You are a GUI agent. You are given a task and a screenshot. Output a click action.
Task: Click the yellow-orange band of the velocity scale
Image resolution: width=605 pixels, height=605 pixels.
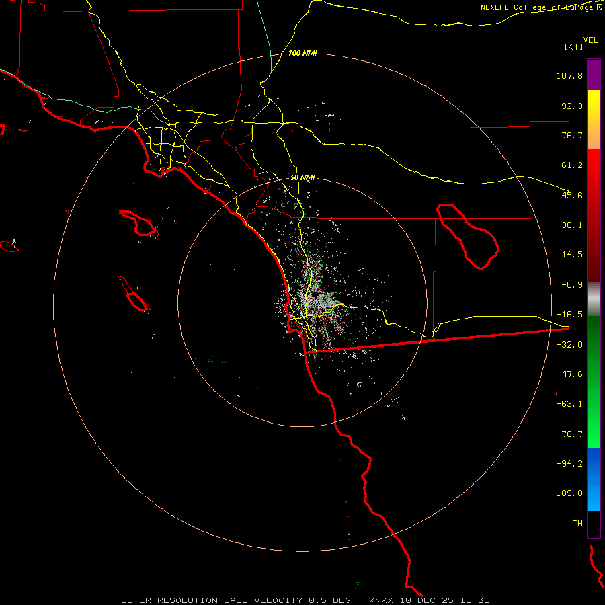tap(594, 120)
